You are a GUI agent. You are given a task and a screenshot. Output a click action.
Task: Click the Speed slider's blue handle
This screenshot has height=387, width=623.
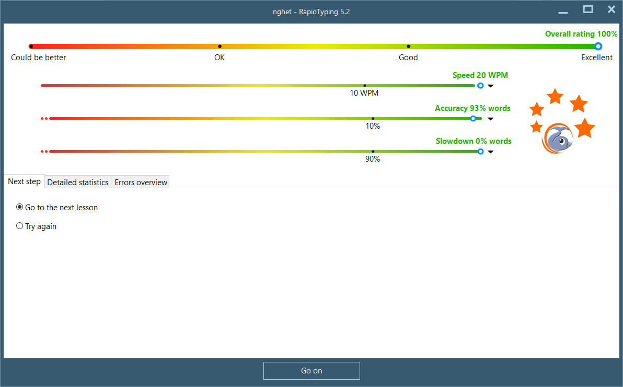pos(480,85)
